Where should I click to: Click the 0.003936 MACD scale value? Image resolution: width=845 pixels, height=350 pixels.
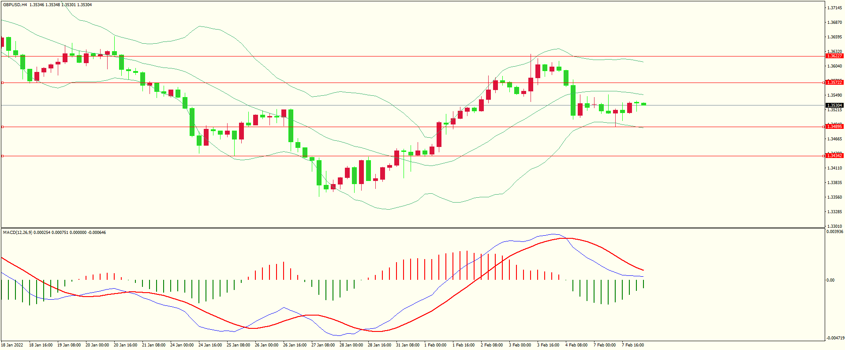[834, 232]
